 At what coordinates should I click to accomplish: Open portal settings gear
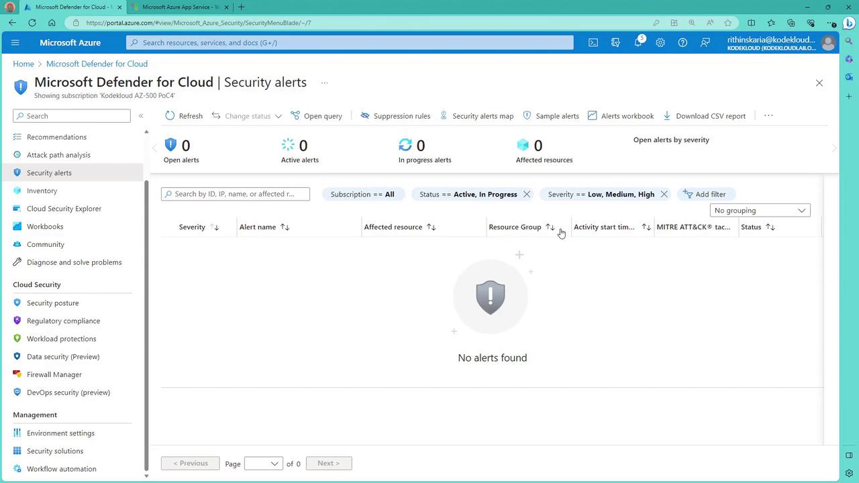660,42
